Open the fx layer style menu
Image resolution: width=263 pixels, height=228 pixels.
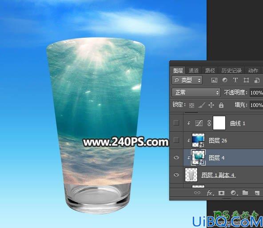[210, 193]
